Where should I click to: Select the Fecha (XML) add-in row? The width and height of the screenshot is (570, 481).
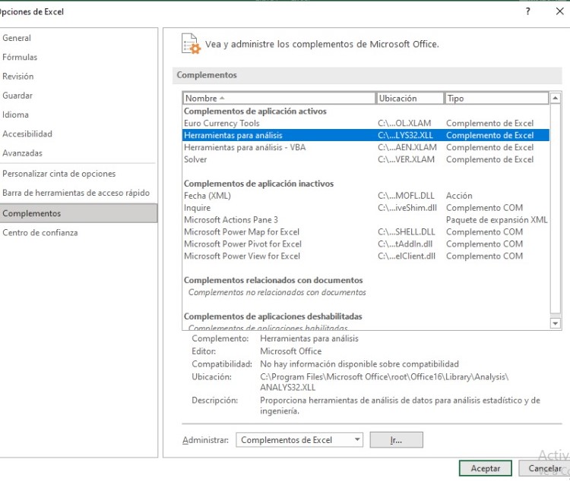click(366, 196)
